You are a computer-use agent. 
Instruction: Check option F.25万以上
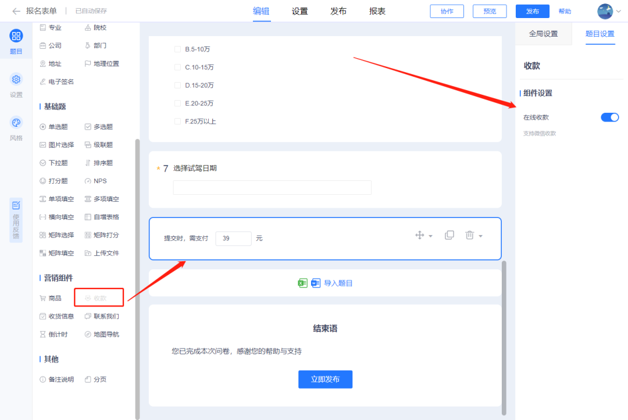click(x=177, y=121)
